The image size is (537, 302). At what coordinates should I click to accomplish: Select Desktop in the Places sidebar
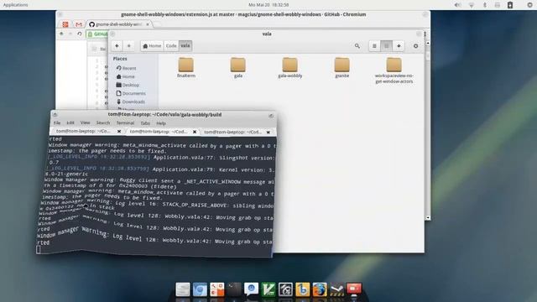[x=128, y=85]
